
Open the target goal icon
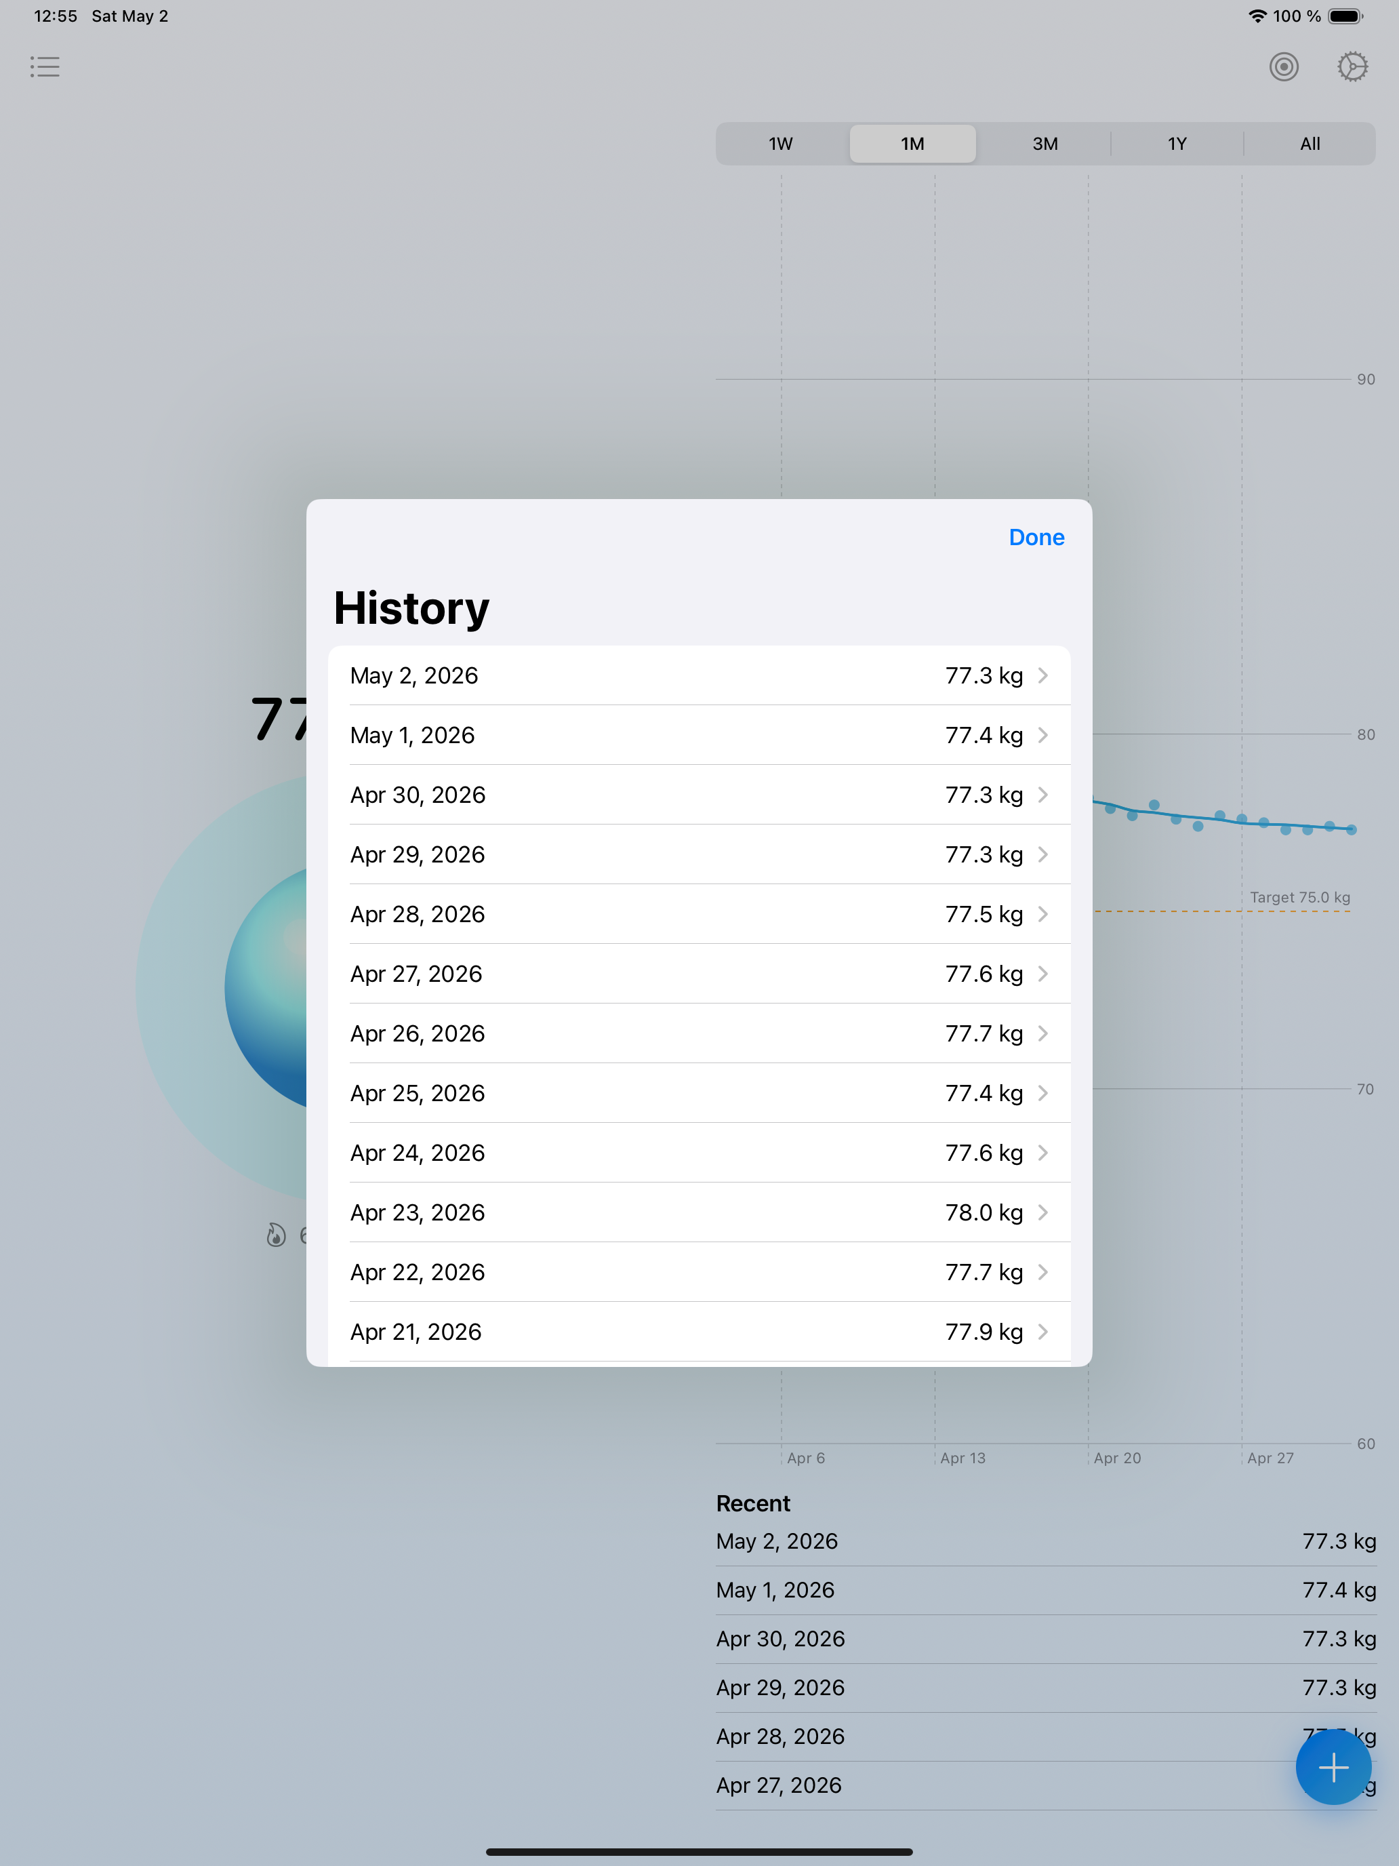[1284, 66]
